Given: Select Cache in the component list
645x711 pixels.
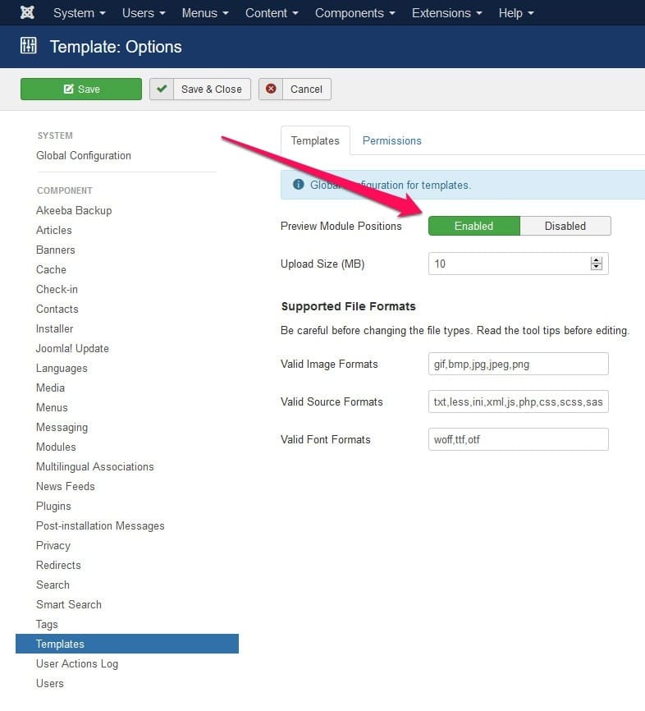Looking at the screenshot, I should [x=51, y=269].
